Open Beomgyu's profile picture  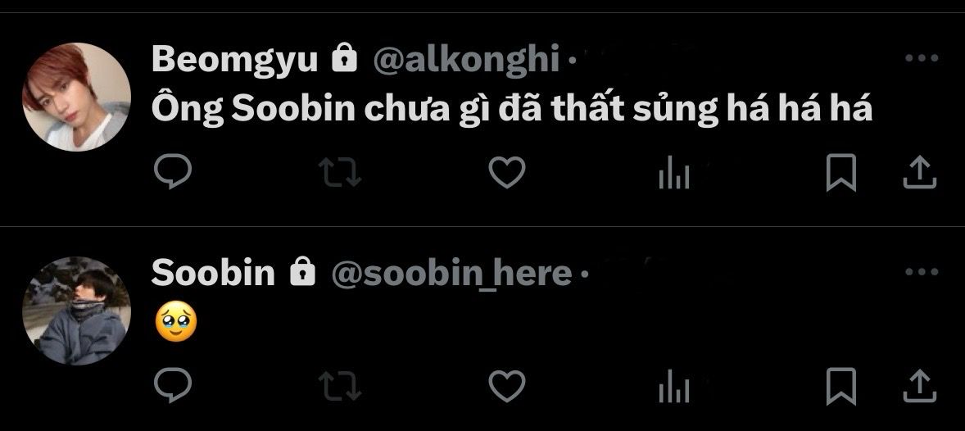click(76, 97)
